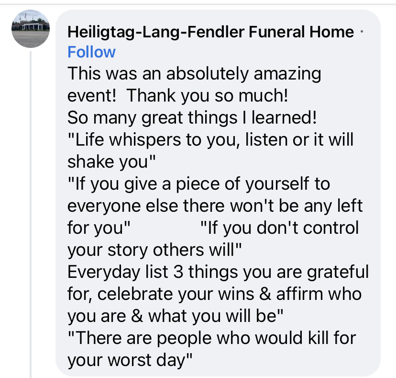Screen dimensions: 396x378
Task: Click the dot separator after the page name
Action: click(x=362, y=32)
